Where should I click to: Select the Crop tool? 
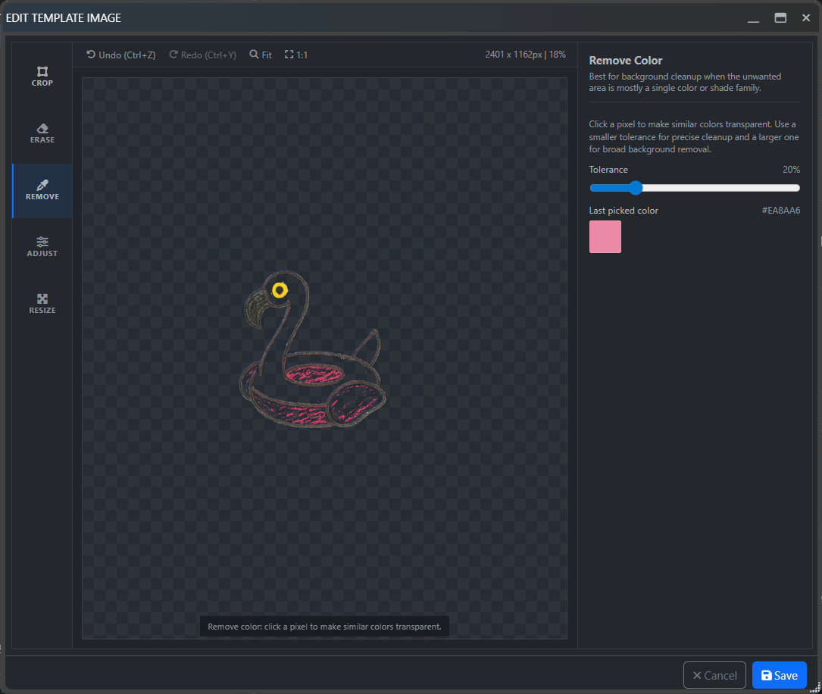42,76
